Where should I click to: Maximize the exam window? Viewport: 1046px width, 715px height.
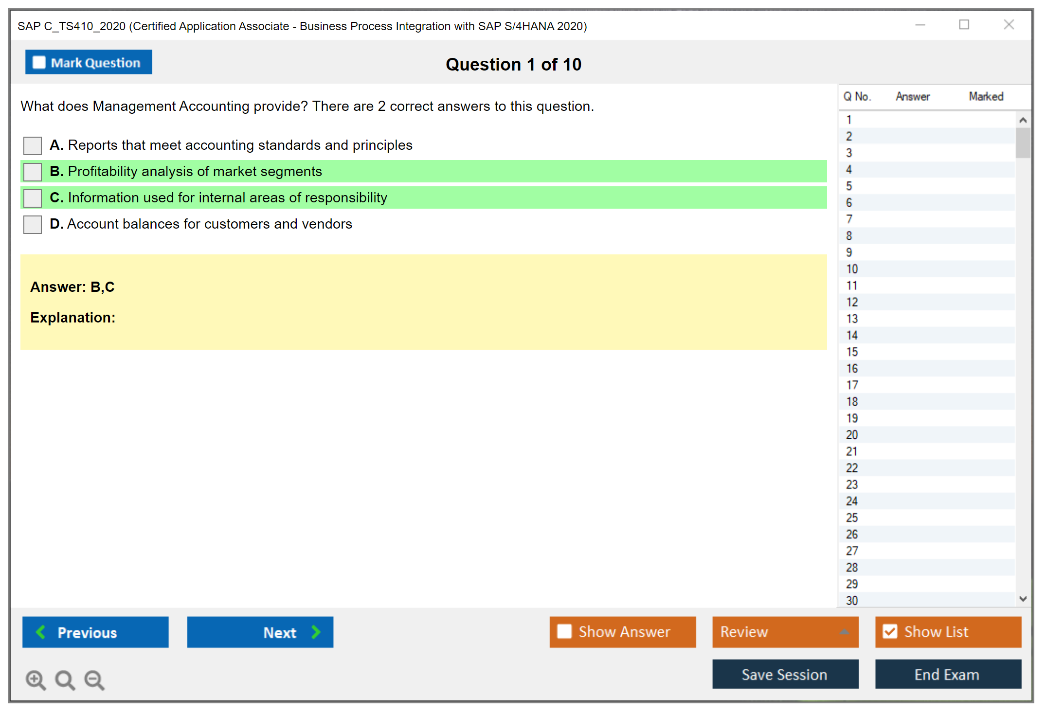click(x=964, y=25)
